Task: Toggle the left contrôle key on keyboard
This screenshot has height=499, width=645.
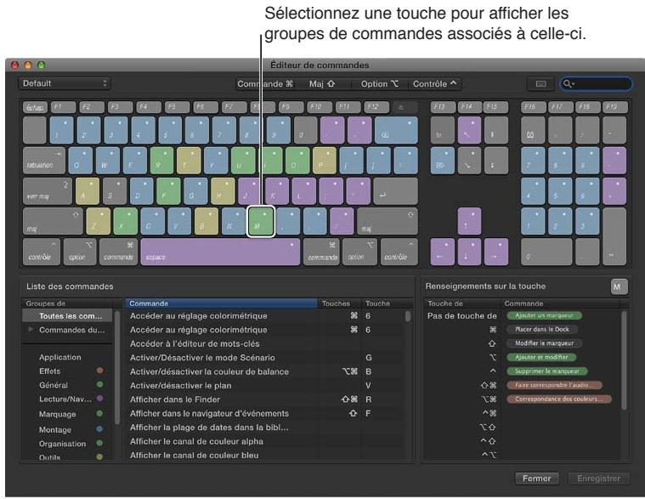Action: pos(42,252)
